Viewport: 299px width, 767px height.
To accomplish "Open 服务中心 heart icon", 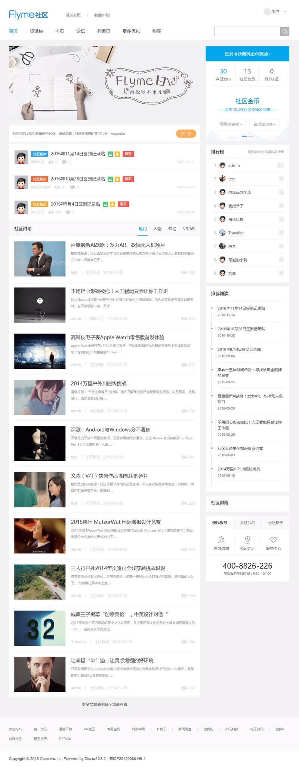I will [274, 539].
